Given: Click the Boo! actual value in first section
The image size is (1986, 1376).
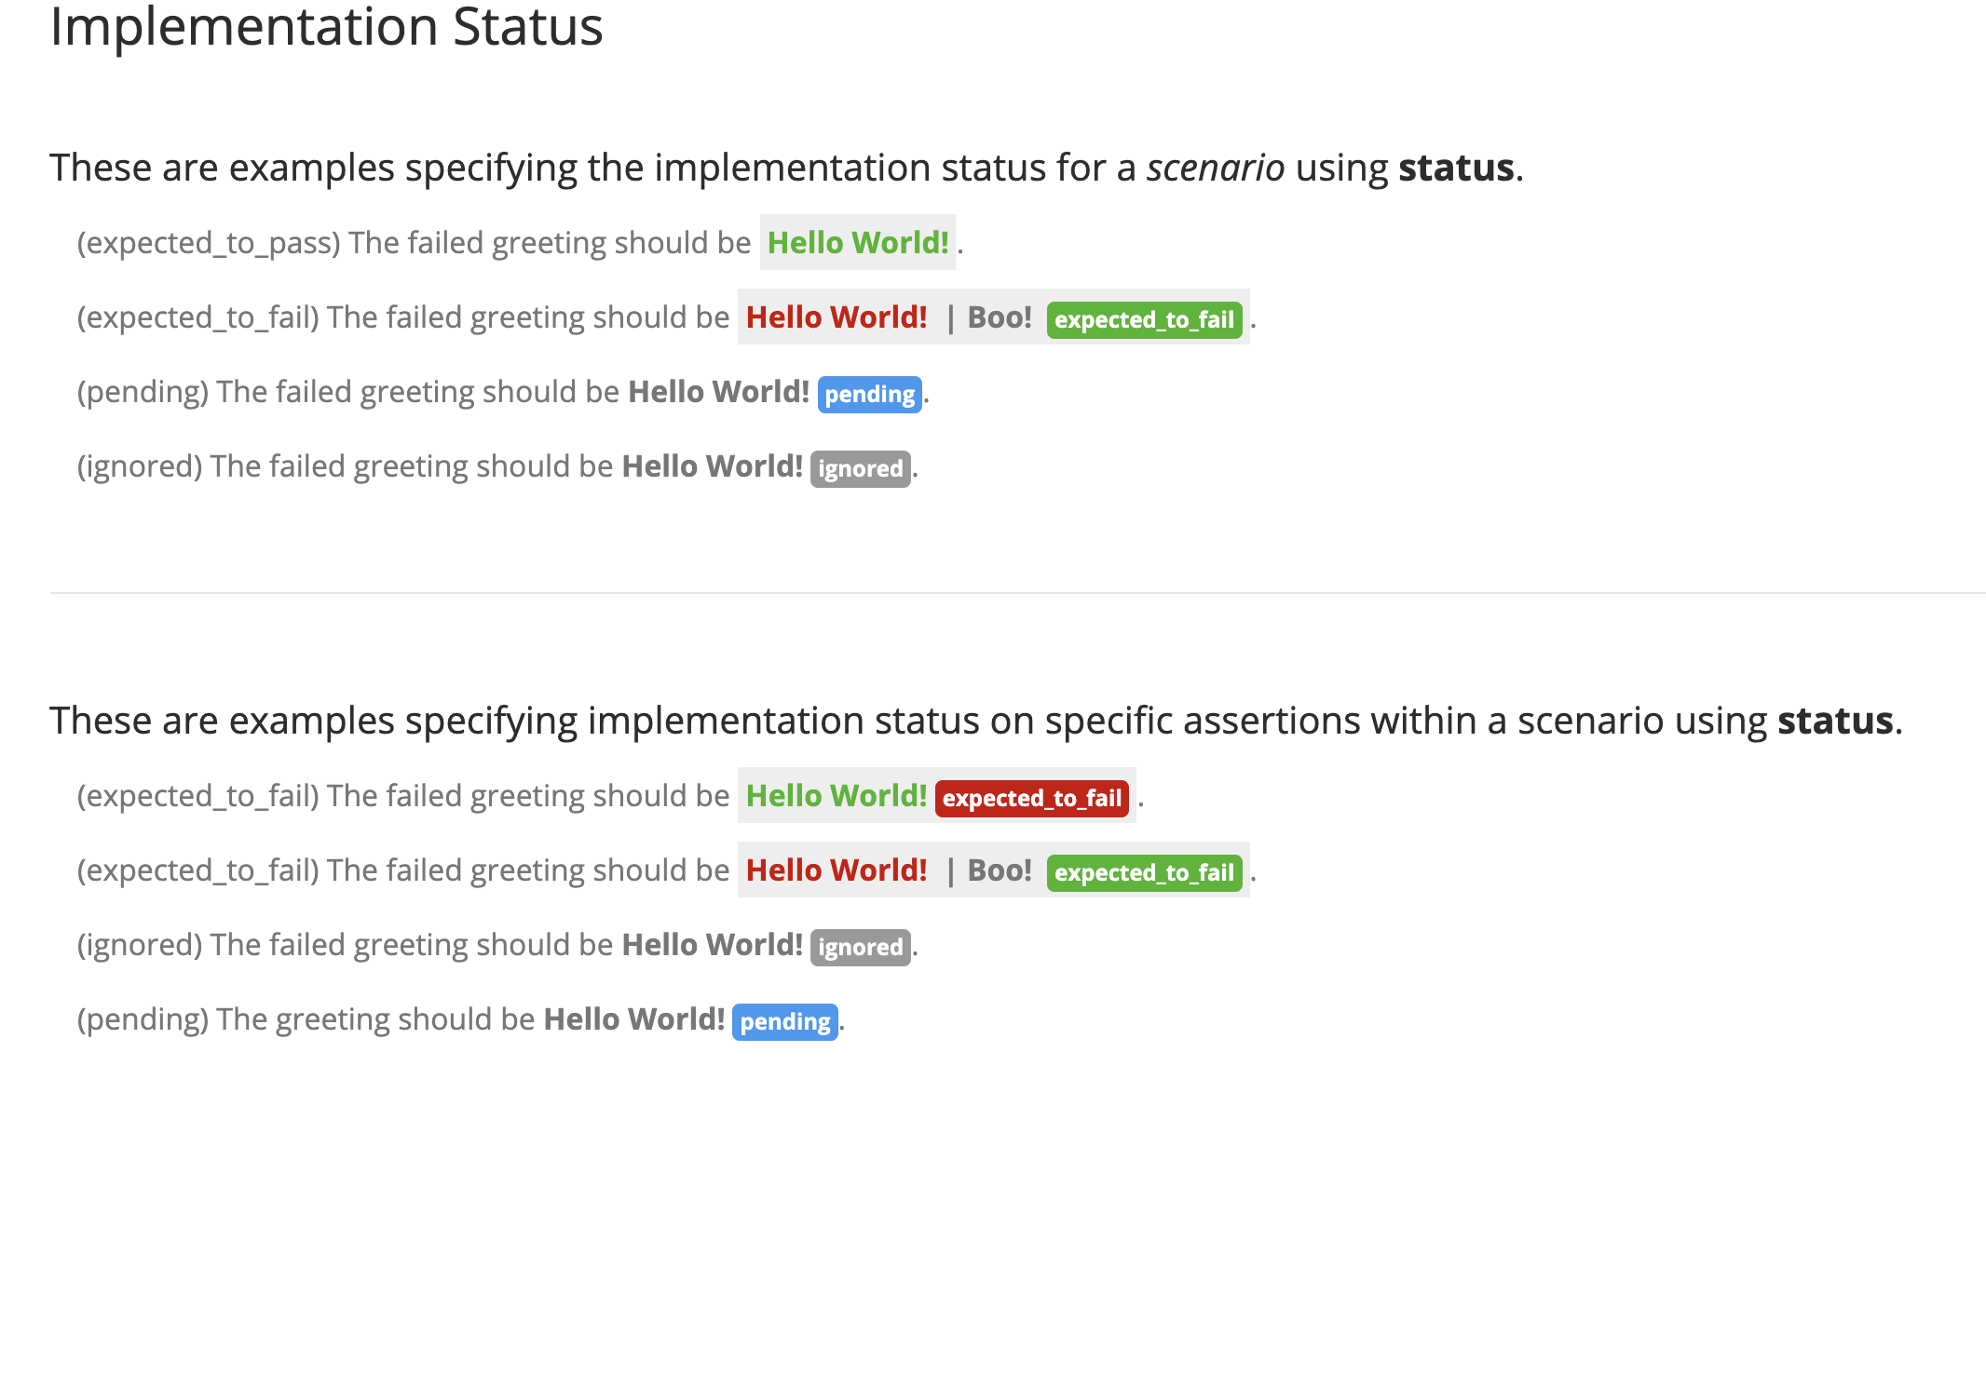Looking at the screenshot, I should pos(1000,317).
